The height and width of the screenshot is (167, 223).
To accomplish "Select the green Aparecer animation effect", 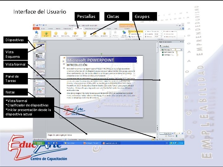I will pos(46,34).
